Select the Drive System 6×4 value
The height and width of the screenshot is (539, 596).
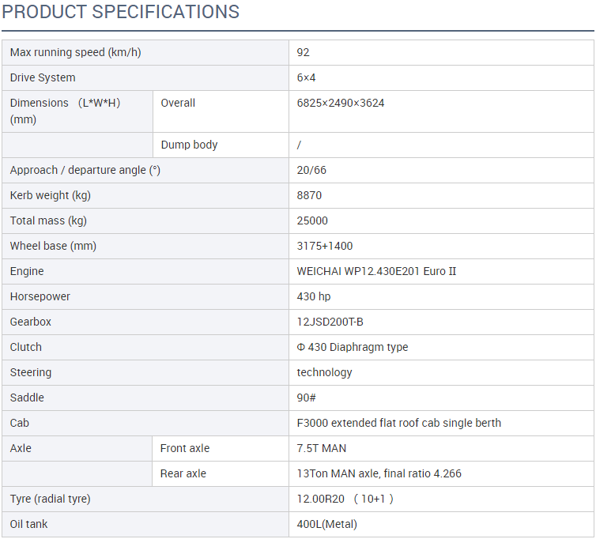pyautogui.click(x=306, y=78)
